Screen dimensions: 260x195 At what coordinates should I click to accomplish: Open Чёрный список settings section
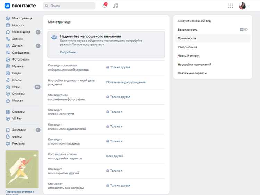point(188,56)
